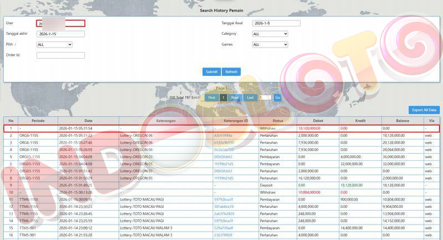Screen dimensions: 443x240
Task: Click the Tanggal Awal date field
Action: click(276, 23)
